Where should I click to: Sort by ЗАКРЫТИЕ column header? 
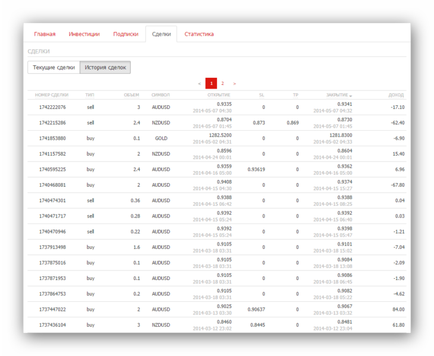click(339, 95)
